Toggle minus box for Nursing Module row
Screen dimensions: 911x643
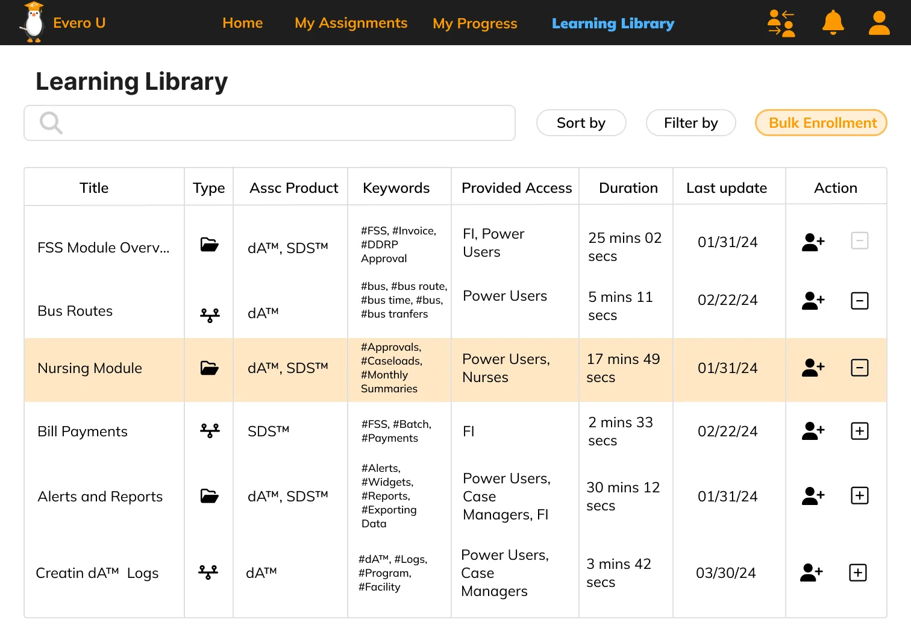click(860, 368)
